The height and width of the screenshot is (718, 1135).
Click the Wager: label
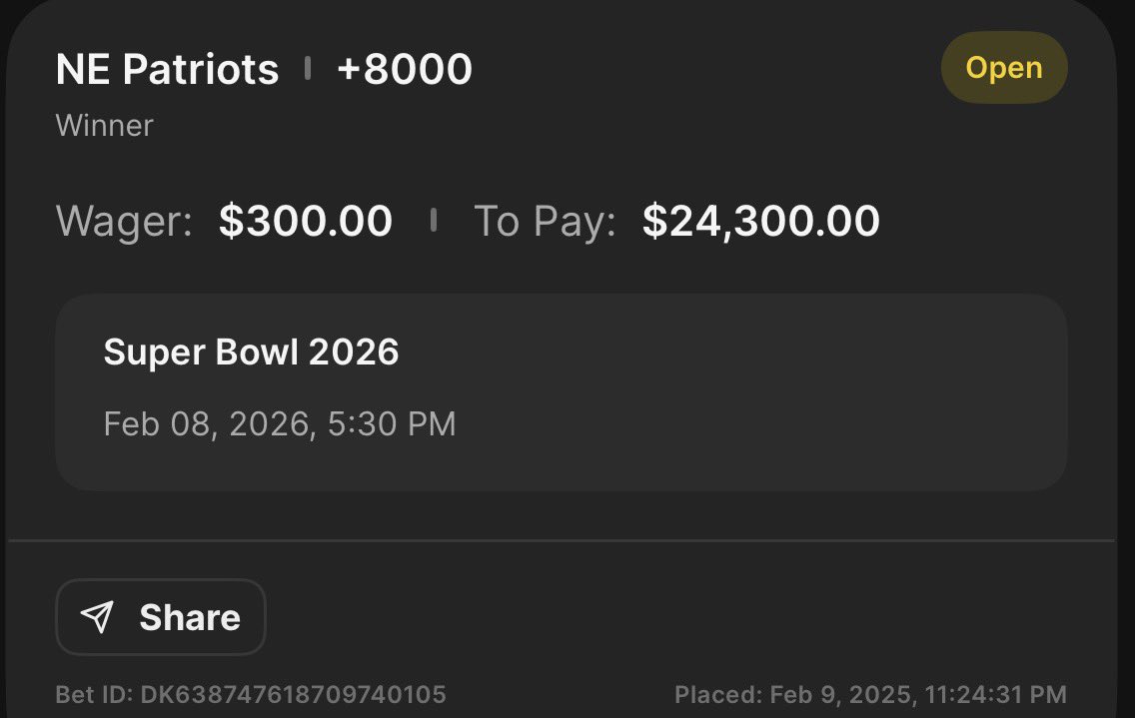pos(124,221)
